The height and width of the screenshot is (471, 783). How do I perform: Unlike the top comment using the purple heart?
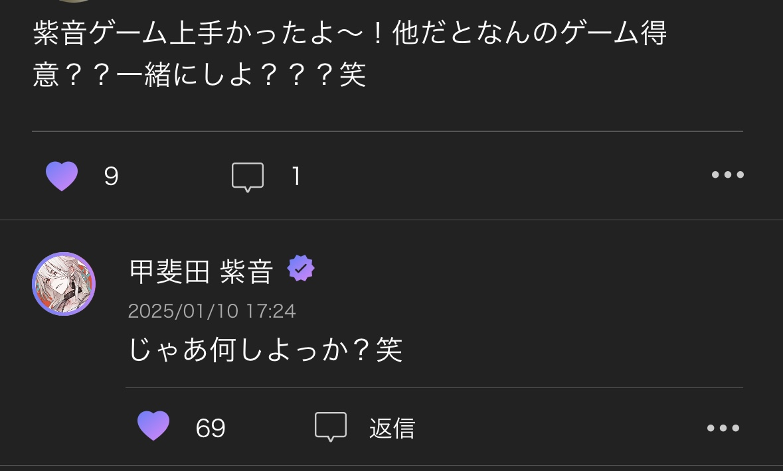62,176
